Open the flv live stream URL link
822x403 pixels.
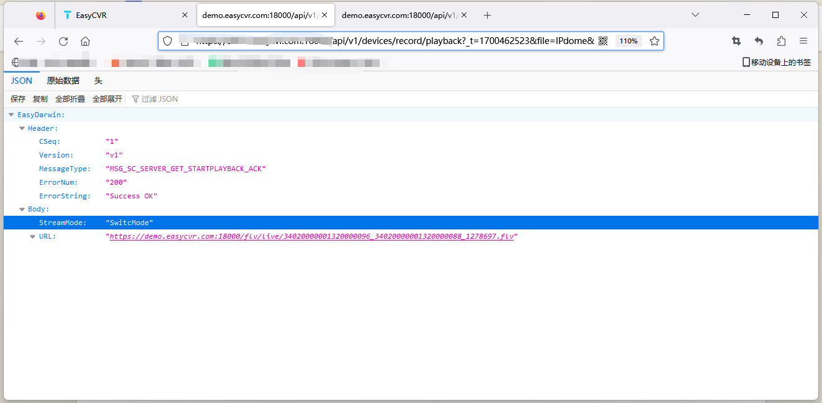pos(311,236)
